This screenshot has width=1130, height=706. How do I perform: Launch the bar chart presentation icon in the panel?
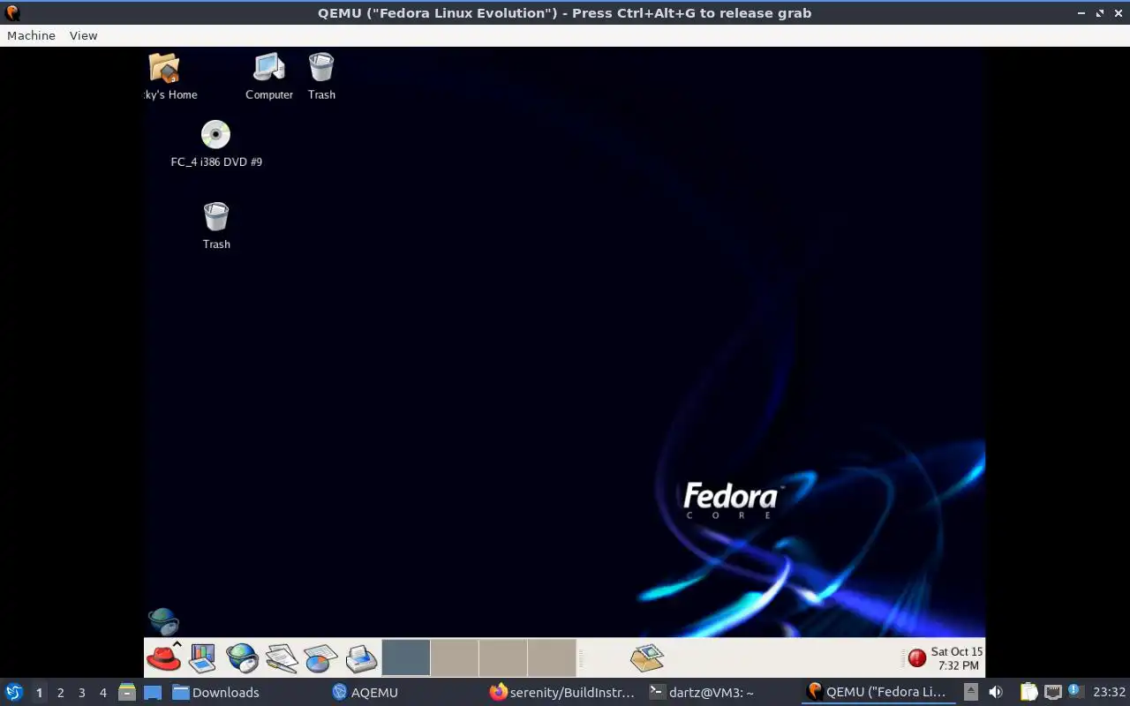click(203, 657)
